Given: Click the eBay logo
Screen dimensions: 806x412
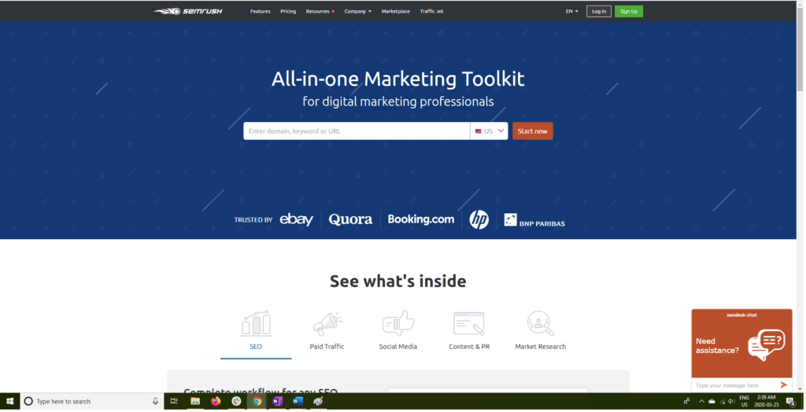Looking at the screenshot, I should 297,220.
